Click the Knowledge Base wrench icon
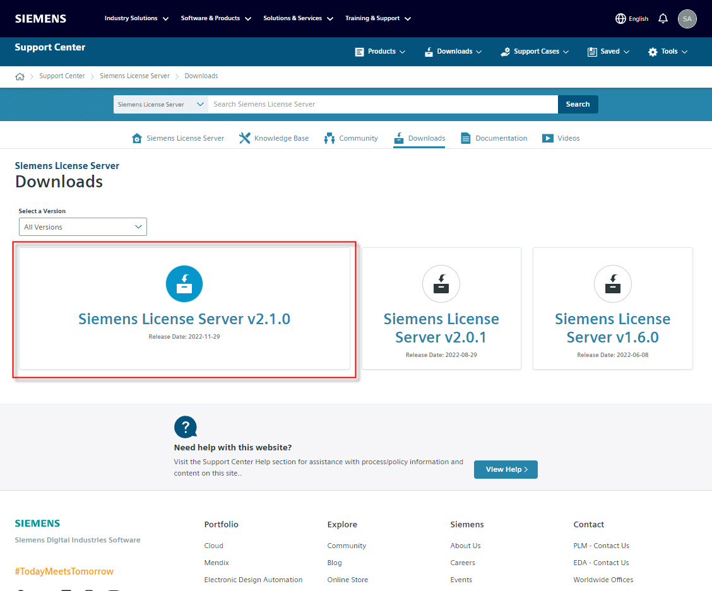 (244, 138)
